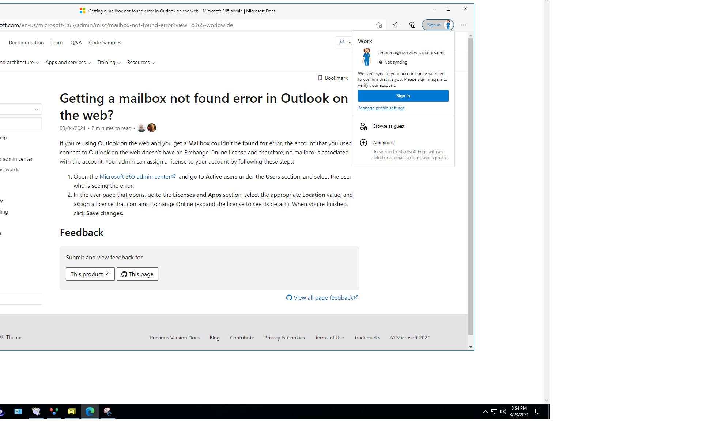Open the Favorites list icon

coord(396,25)
